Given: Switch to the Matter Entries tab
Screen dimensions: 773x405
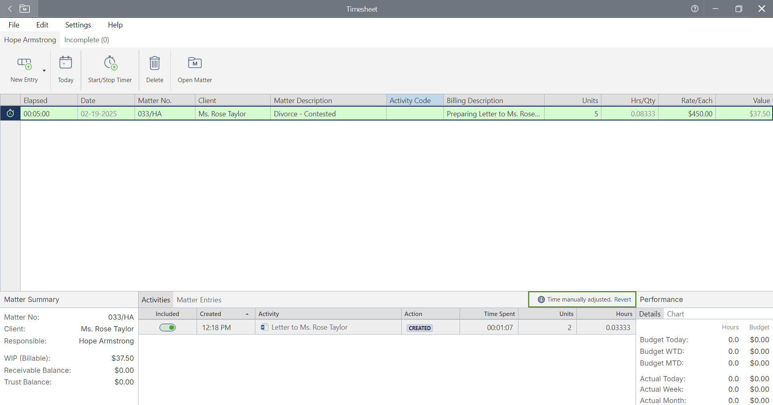Looking at the screenshot, I should (x=199, y=300).
